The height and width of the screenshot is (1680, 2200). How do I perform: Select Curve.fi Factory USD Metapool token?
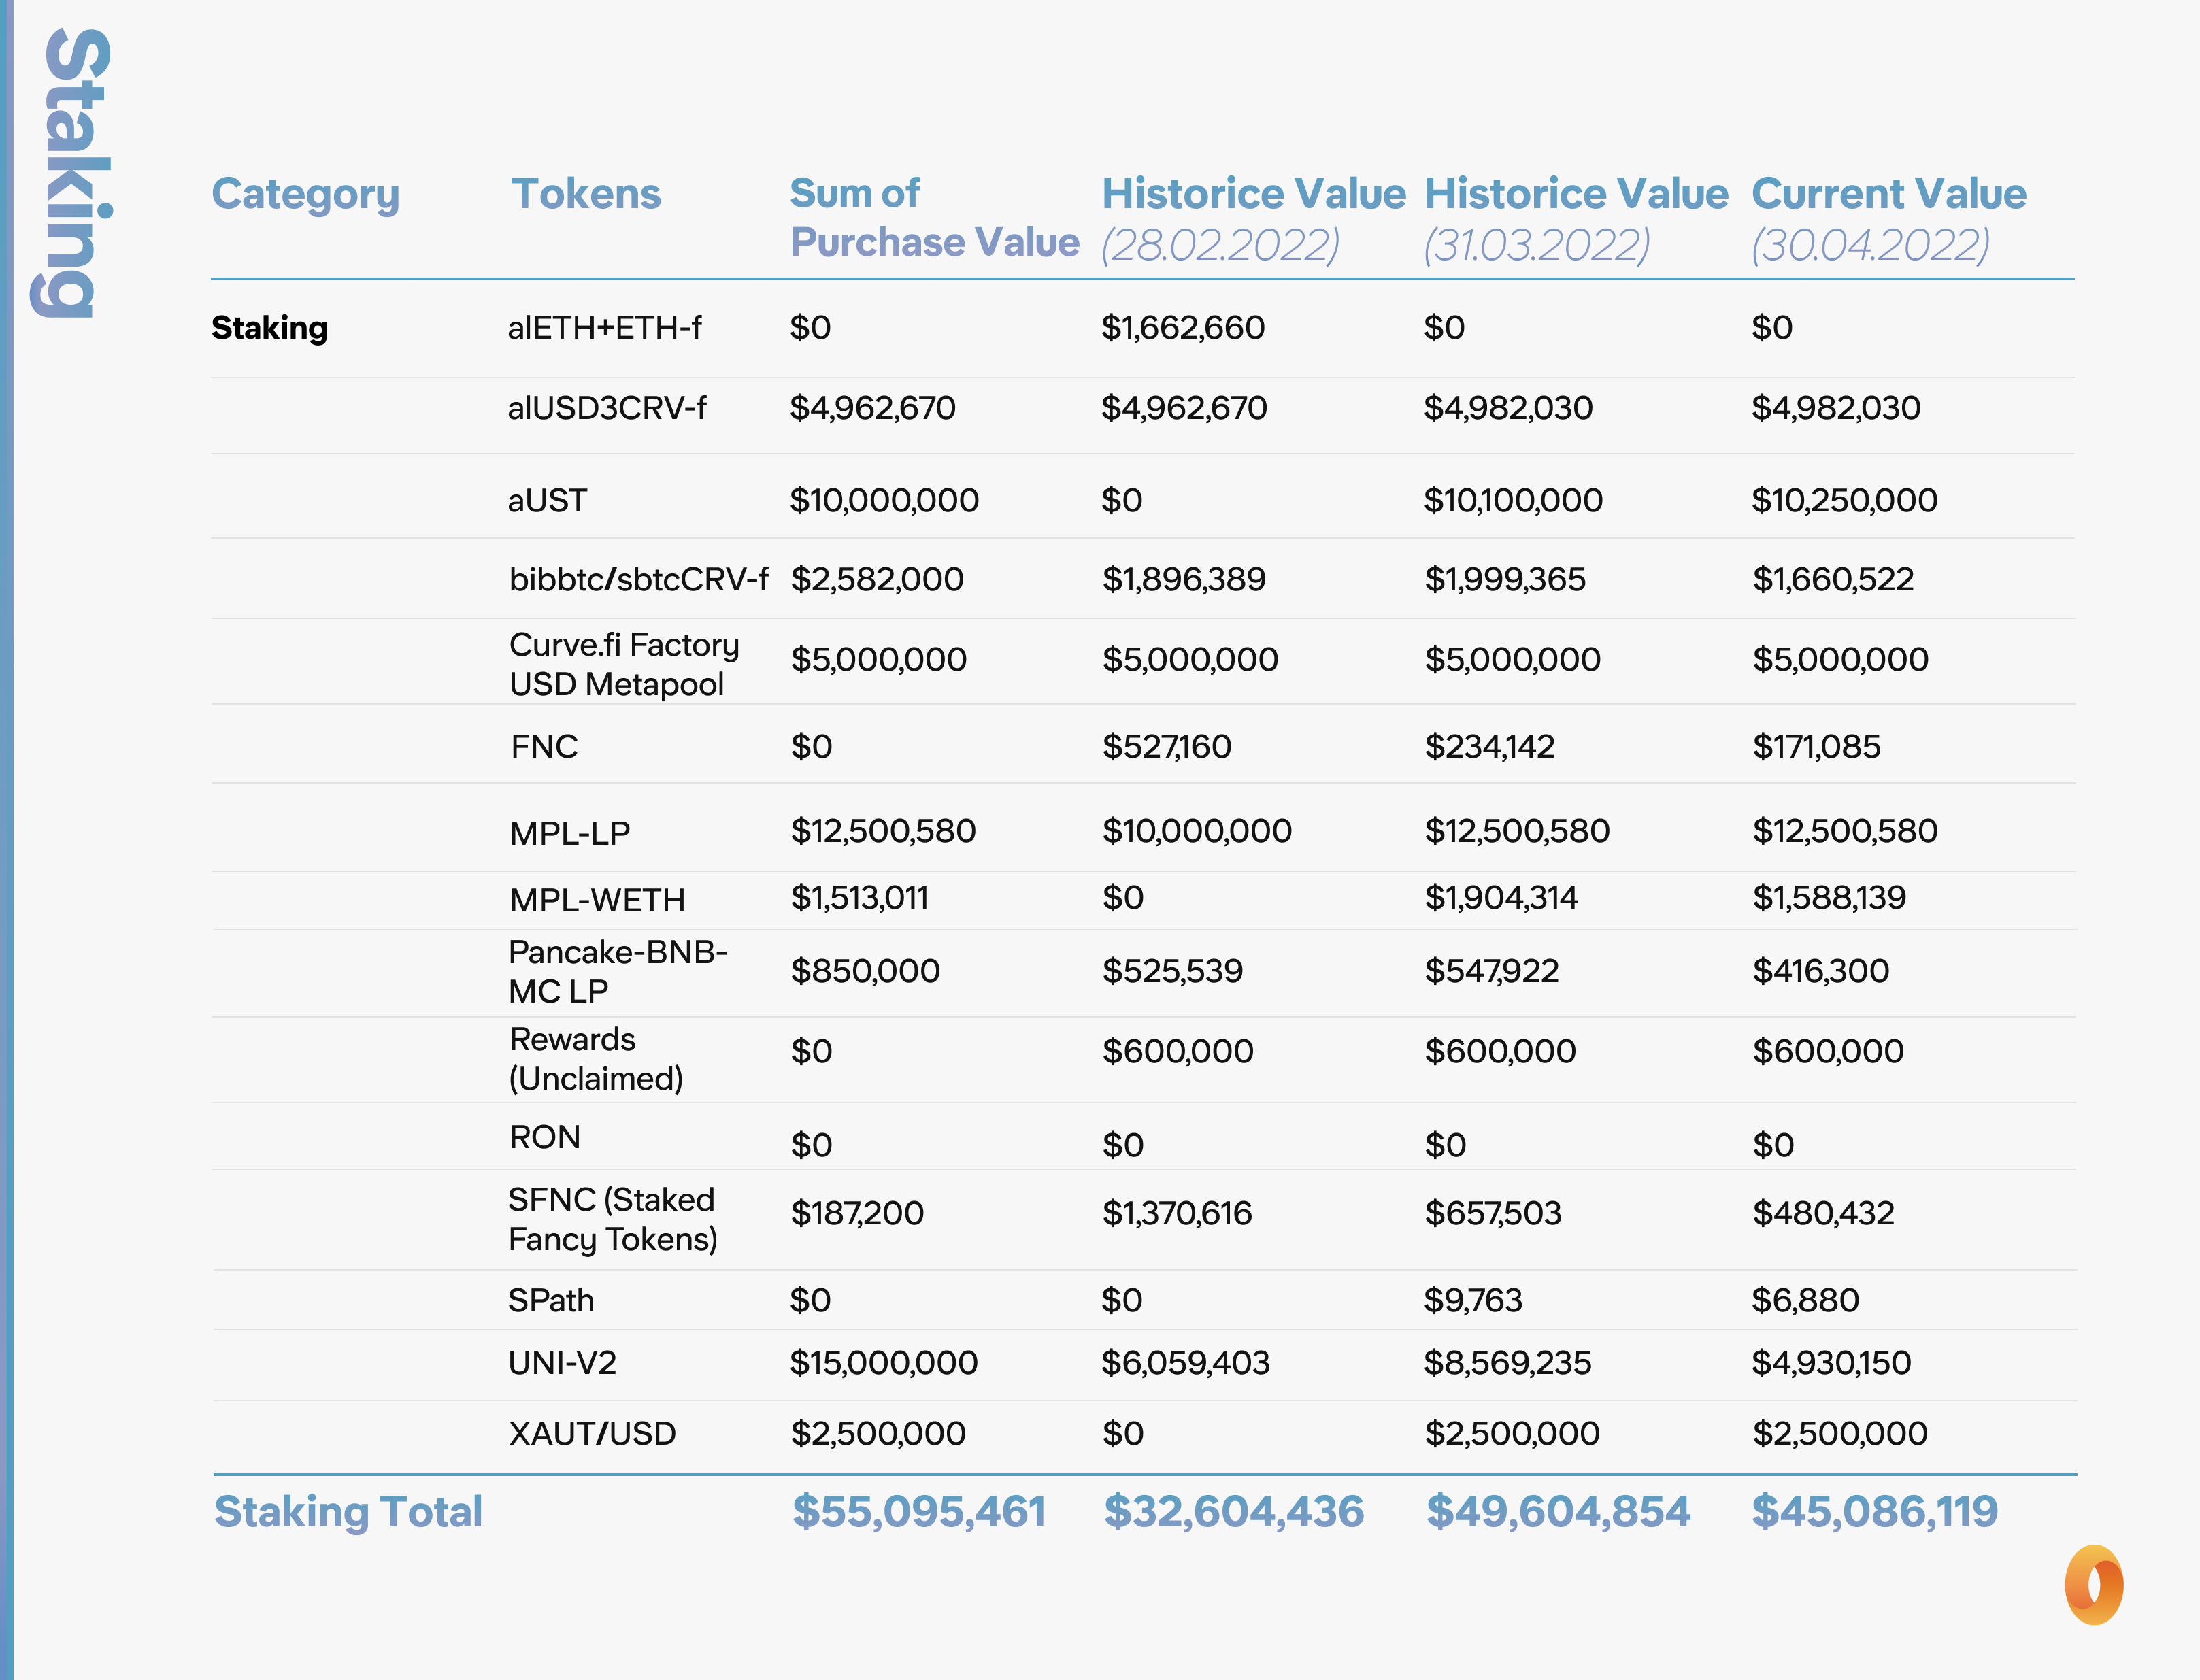(x=624, y=664)
